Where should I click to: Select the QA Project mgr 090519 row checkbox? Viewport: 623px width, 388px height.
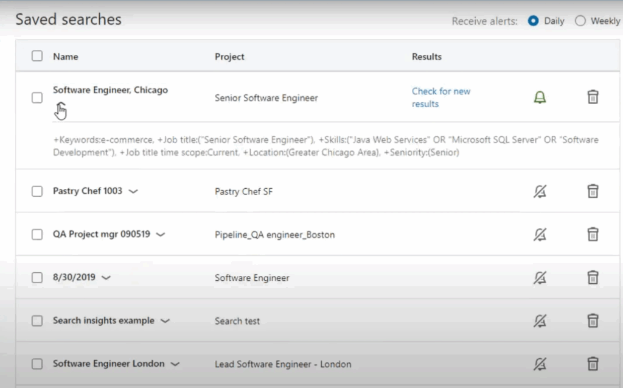click(37, 234)
